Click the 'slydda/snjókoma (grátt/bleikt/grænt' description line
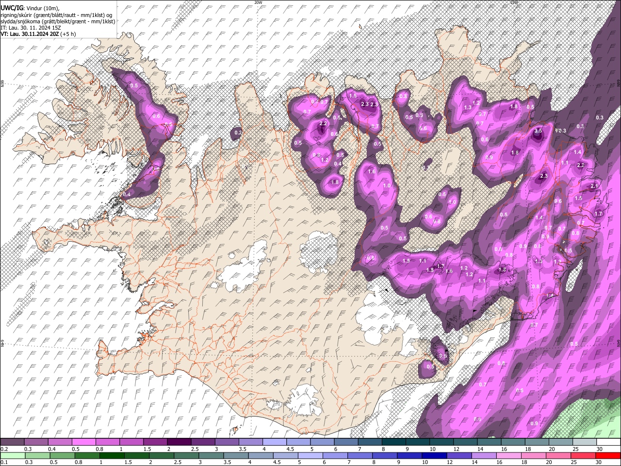 pos(58,21)
